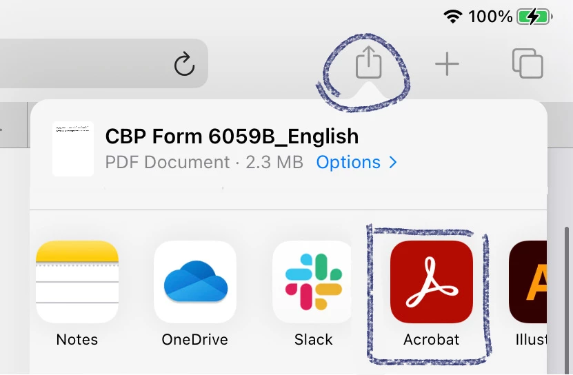Tap the PDF document thumbnail preview

click(73, 149)
